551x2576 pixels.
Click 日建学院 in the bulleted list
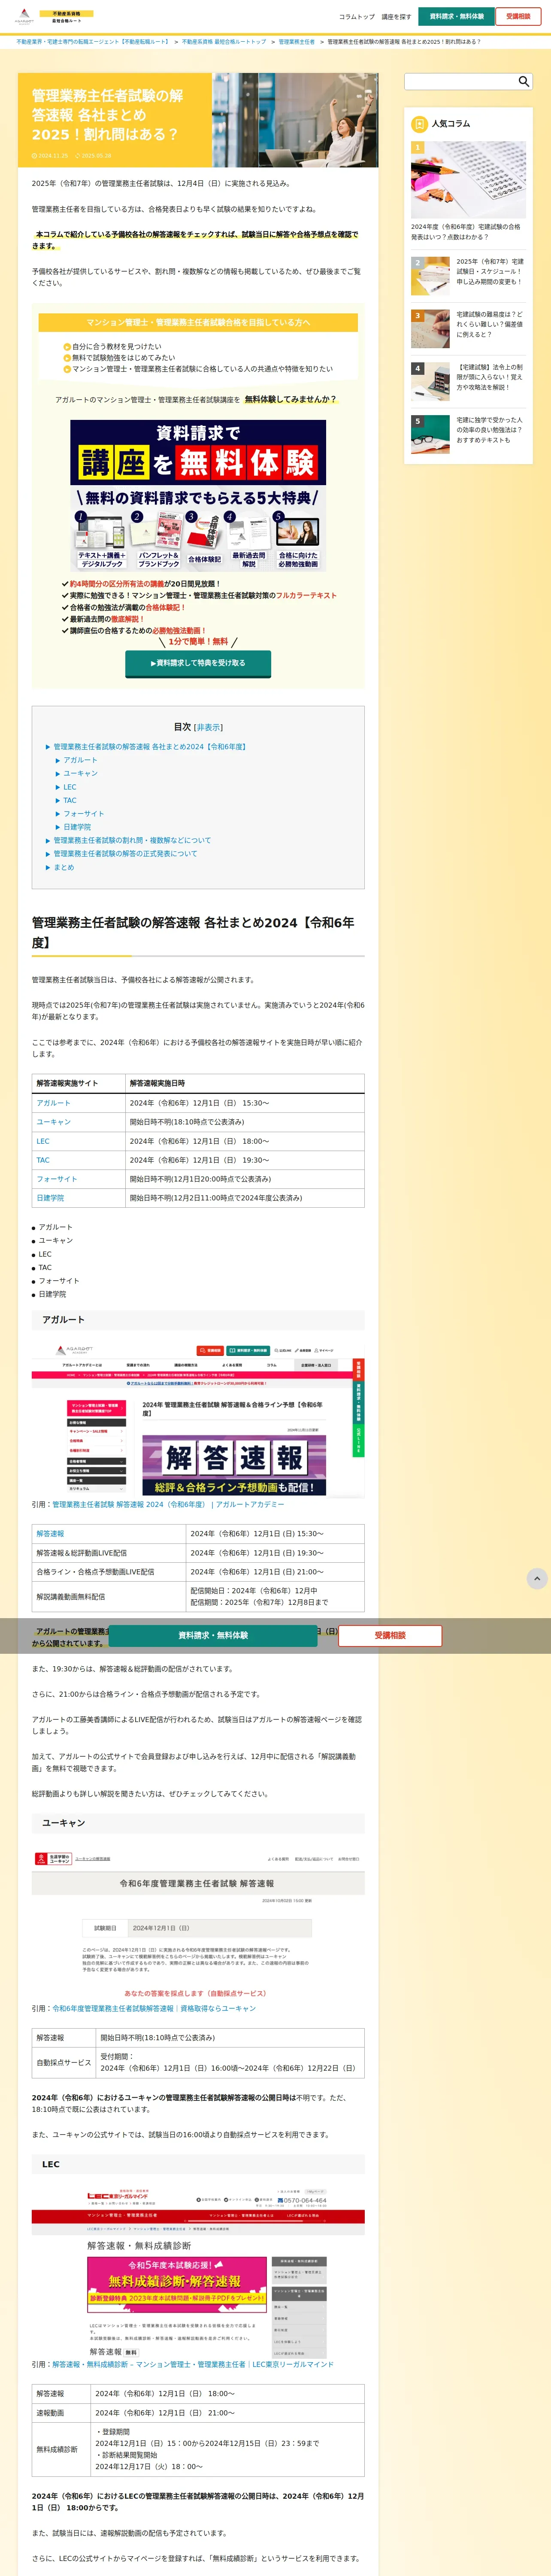coord(52,1294)
